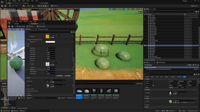
Task: Open the main viewport hamburger options menu
Action: pos(2,9)
